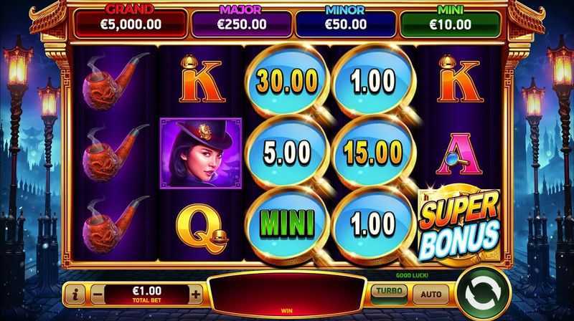Select the 30.00 magnifying glass symbol
The width and height of the screenshot is (574, 321).
(x=288, y=81)
